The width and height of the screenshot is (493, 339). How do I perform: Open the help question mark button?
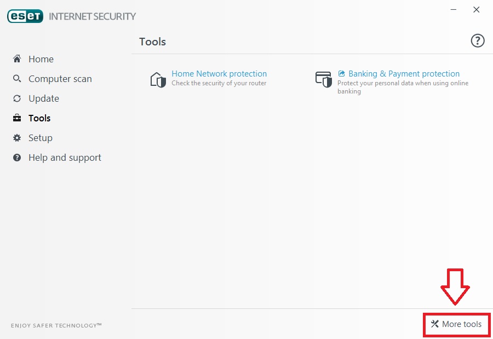[x=478, y=40]
